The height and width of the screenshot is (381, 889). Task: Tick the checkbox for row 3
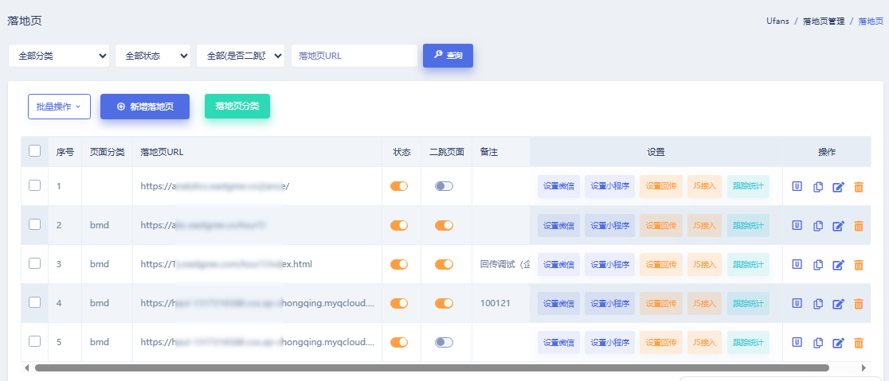[35, 263]
